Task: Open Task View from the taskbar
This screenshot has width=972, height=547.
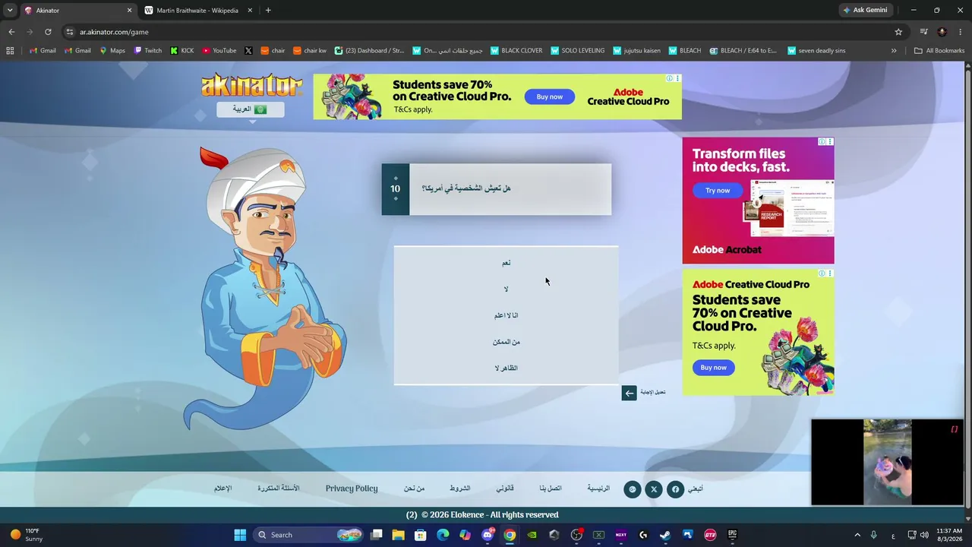Action: coord(376,535)
